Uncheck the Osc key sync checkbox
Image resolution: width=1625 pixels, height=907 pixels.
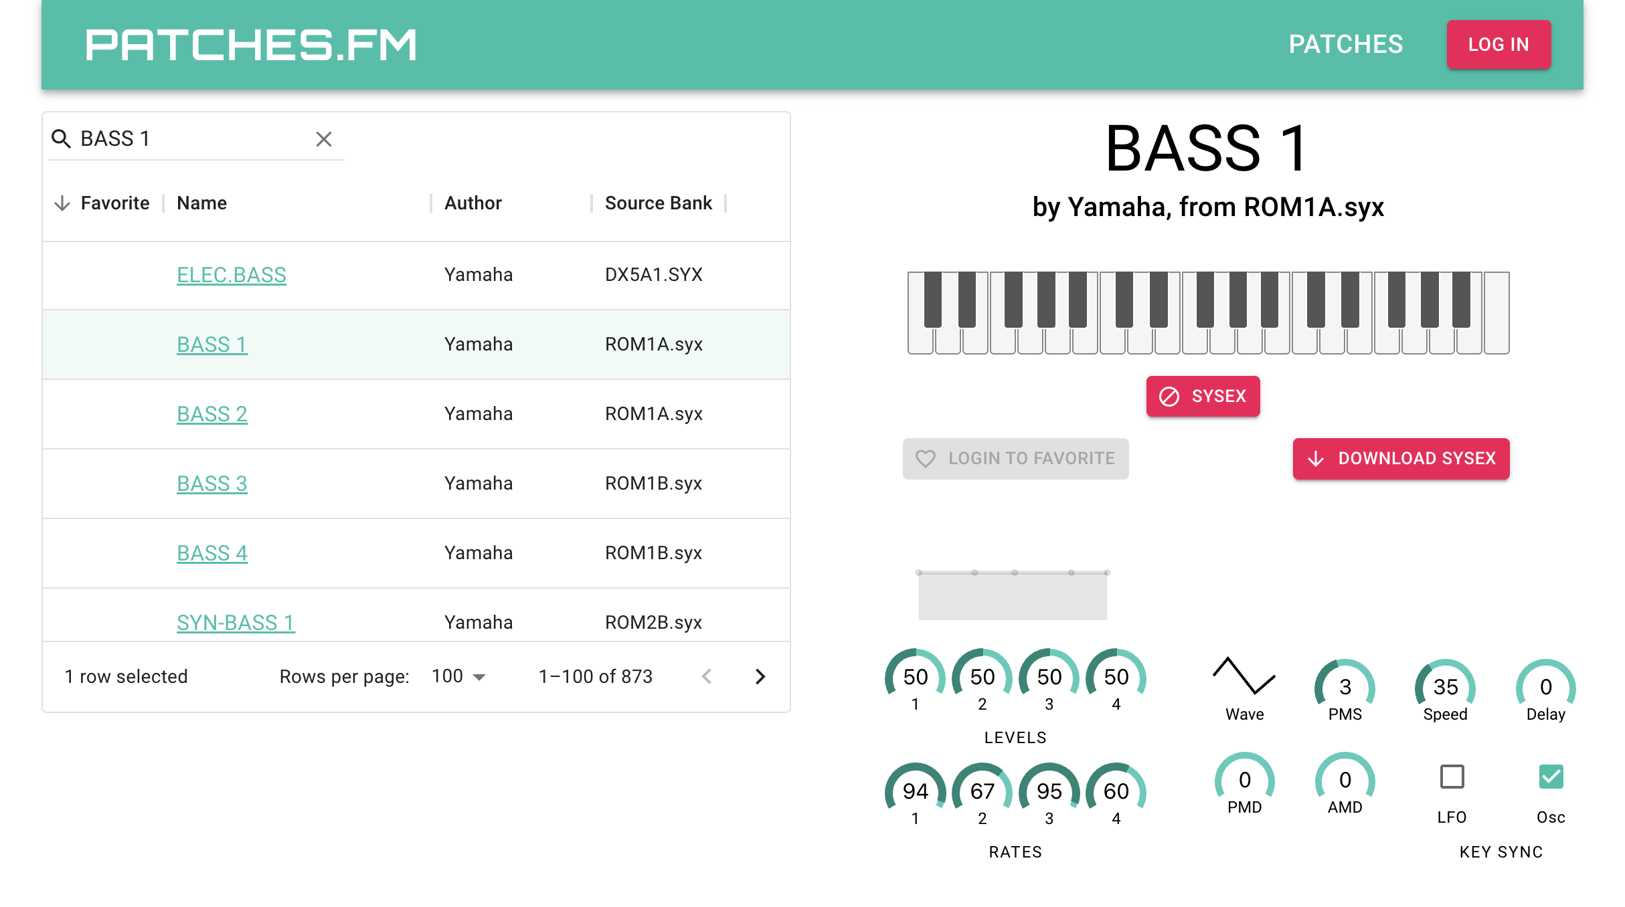1551,777
